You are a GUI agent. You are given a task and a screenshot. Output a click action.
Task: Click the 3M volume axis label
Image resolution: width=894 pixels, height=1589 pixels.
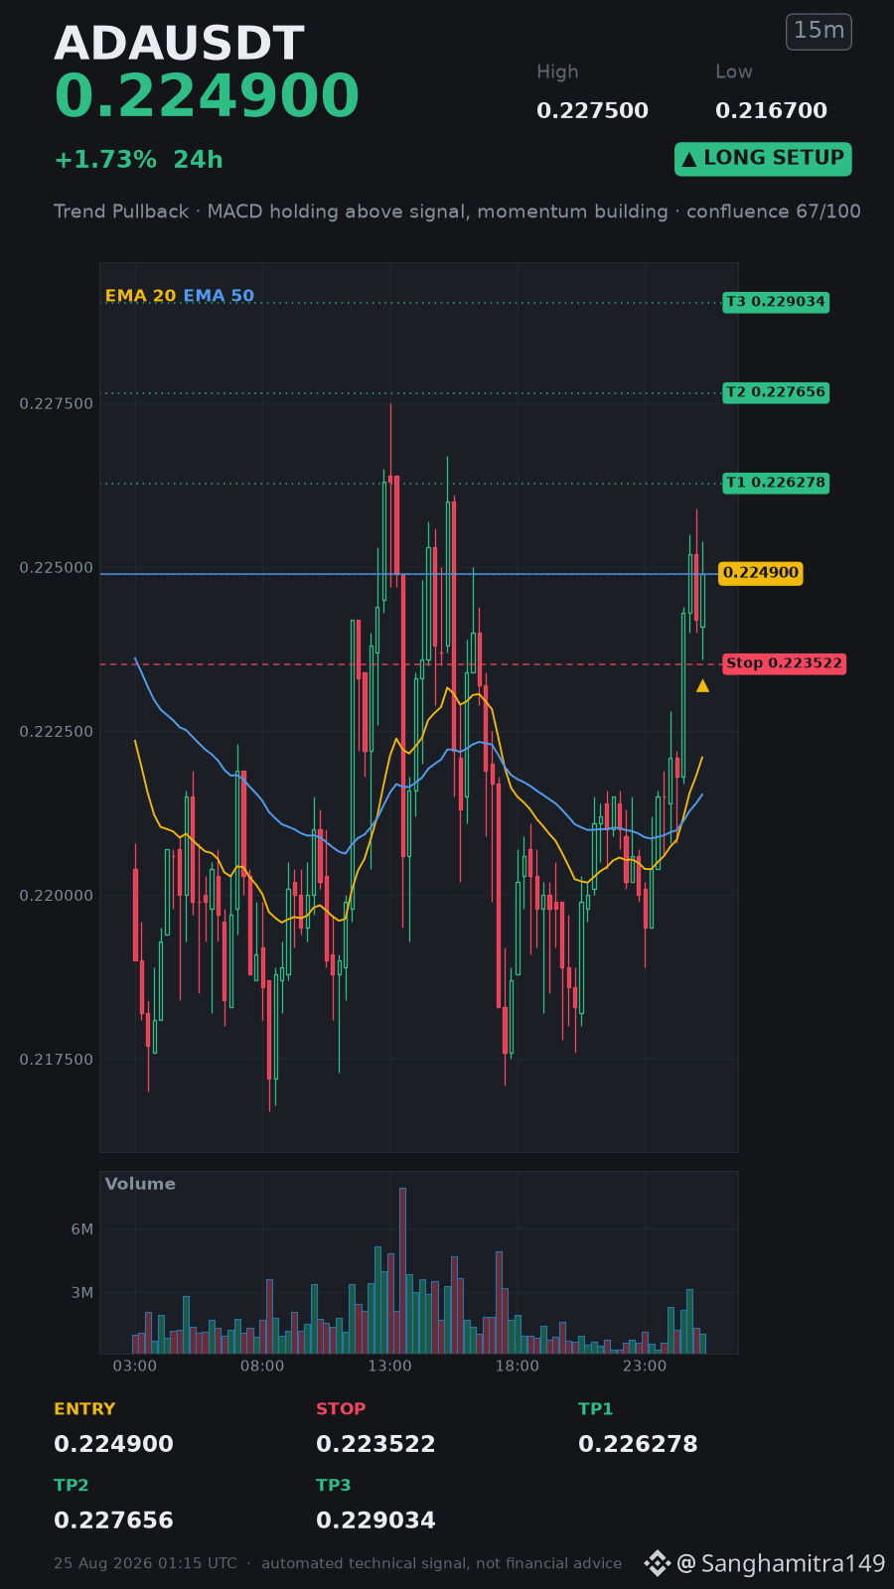pyautogui.click(x=82, y=1293)
